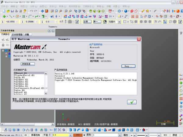Click the green plus icon on right sidebar
This screenshot has height=137, width=183.
tap(181, 83)
